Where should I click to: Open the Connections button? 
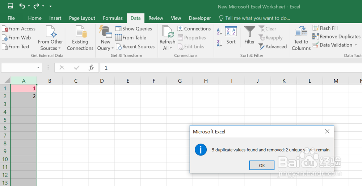pos(194,29)
